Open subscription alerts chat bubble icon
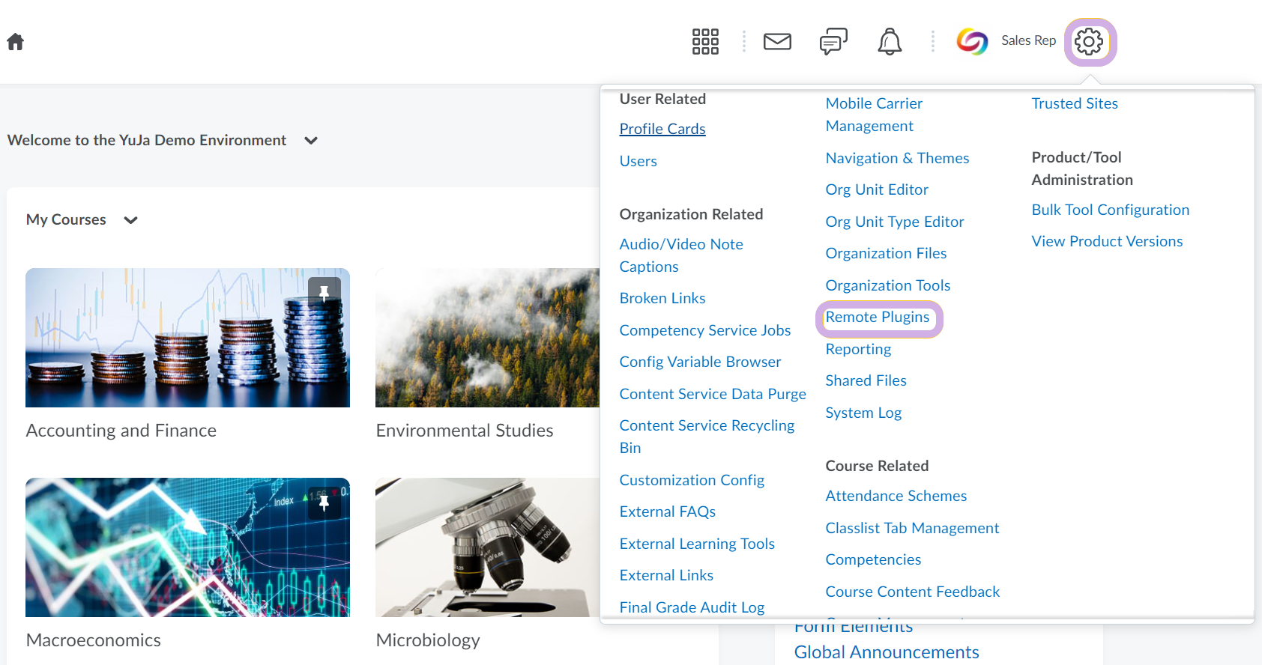The width and height of the screenshot is (1262, 665). point(833,41)
